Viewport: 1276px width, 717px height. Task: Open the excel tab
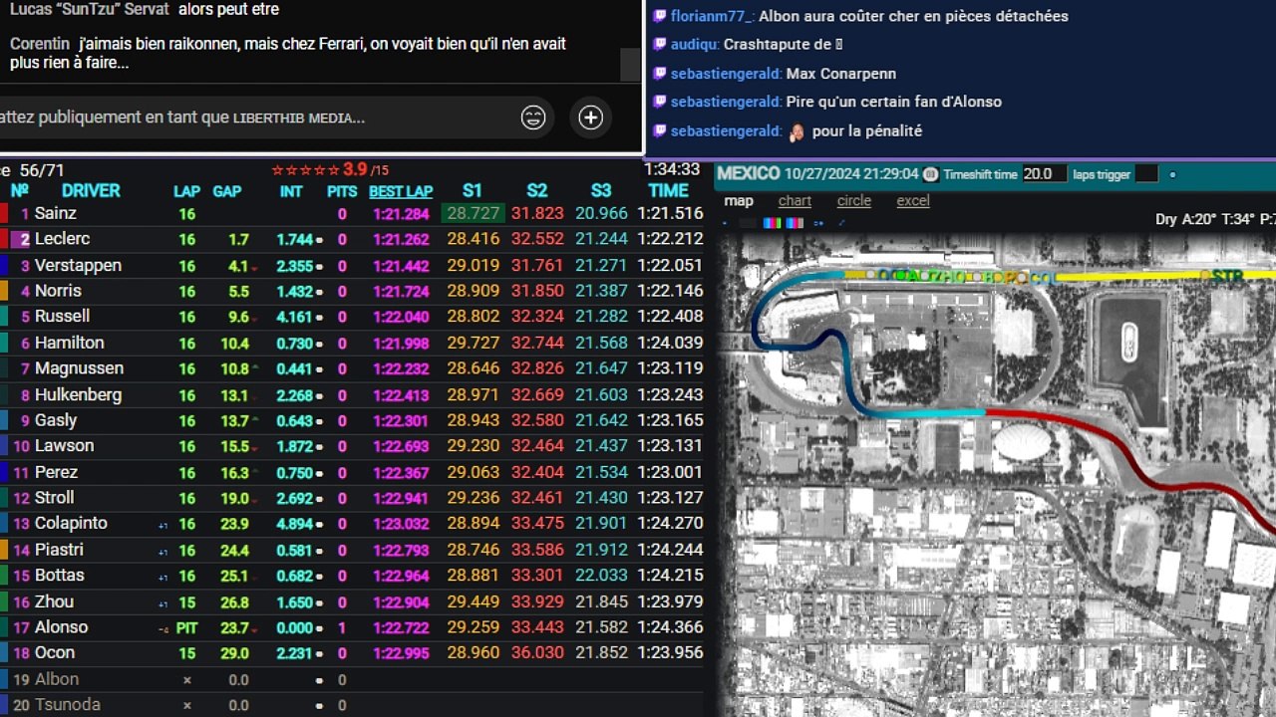point(913,201)
